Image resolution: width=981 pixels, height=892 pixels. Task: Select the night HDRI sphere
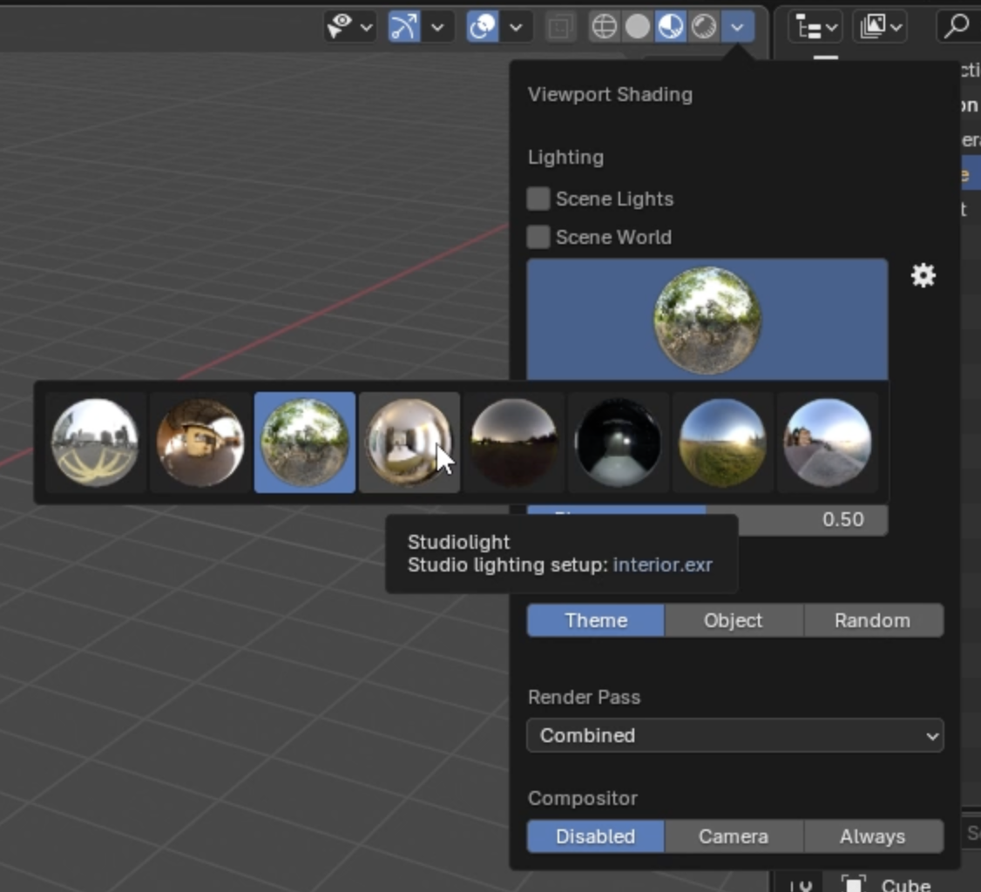coord(514,443)
